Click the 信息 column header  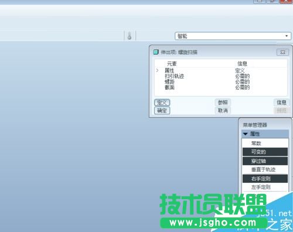click(242, 64)
